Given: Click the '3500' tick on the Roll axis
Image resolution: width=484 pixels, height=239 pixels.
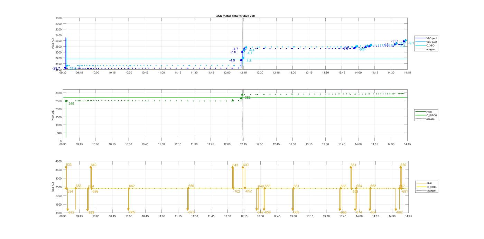Looking at the screenshot, I should coord(58,170).
